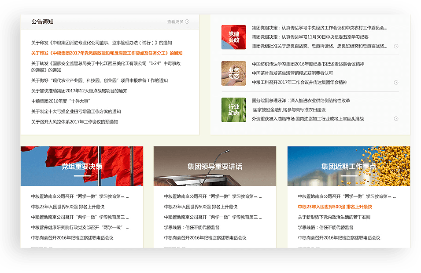This screenshot has width=421, height=273.
Task: Select the 公告通知 section heading
Action: point(42,22)
